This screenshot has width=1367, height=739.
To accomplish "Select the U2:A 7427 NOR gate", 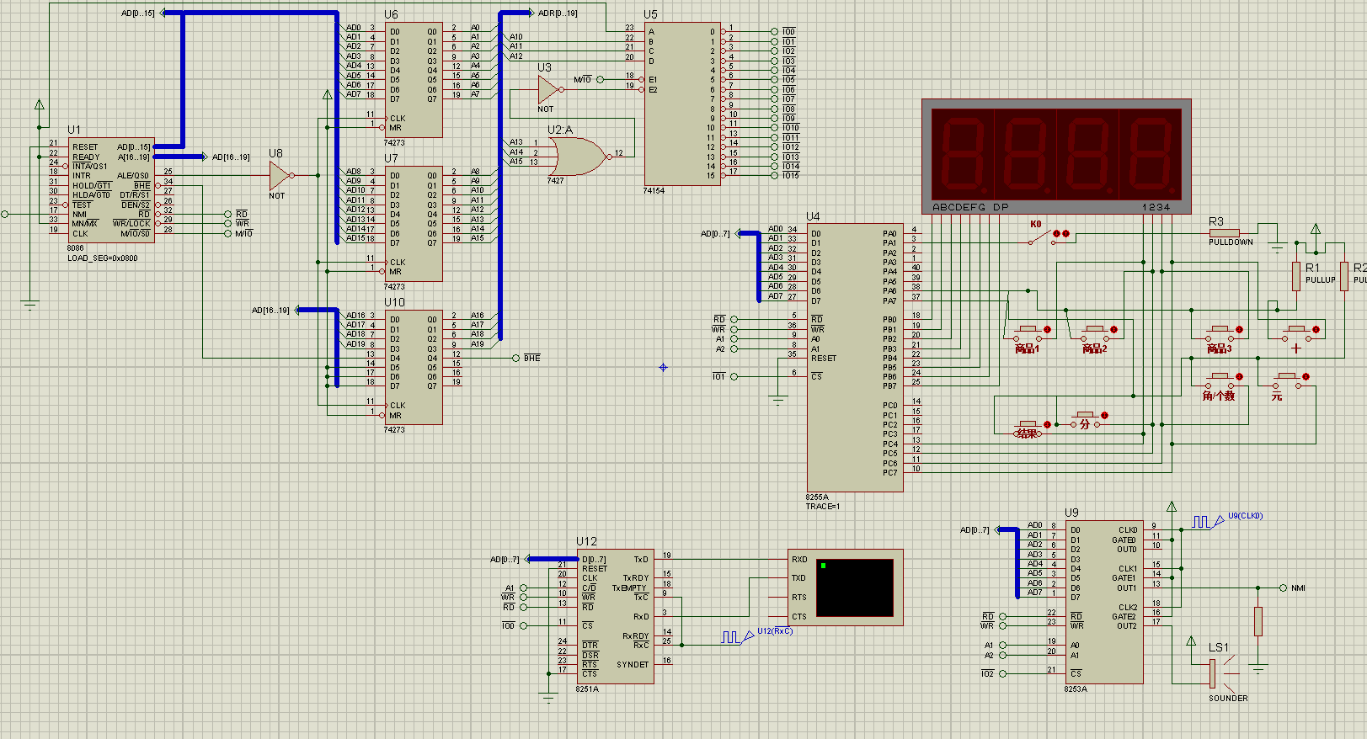I will 579,157.
